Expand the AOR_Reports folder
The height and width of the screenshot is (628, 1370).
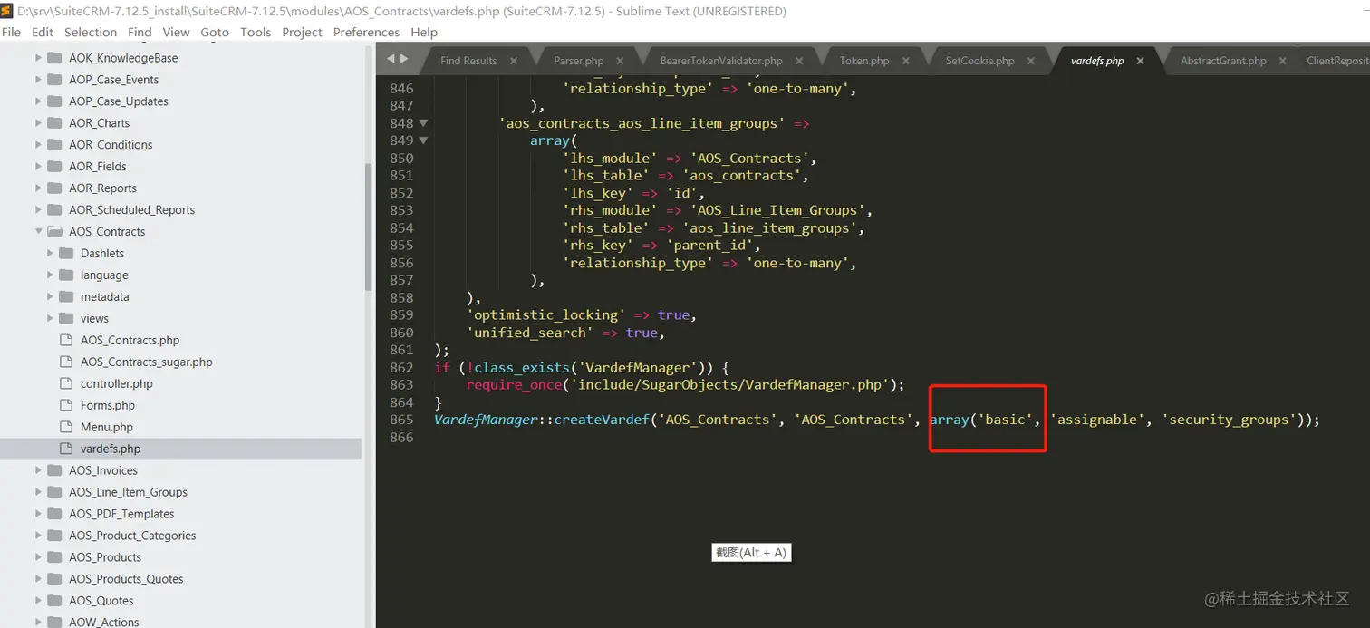pyautogui.click(x=39, y=188)
